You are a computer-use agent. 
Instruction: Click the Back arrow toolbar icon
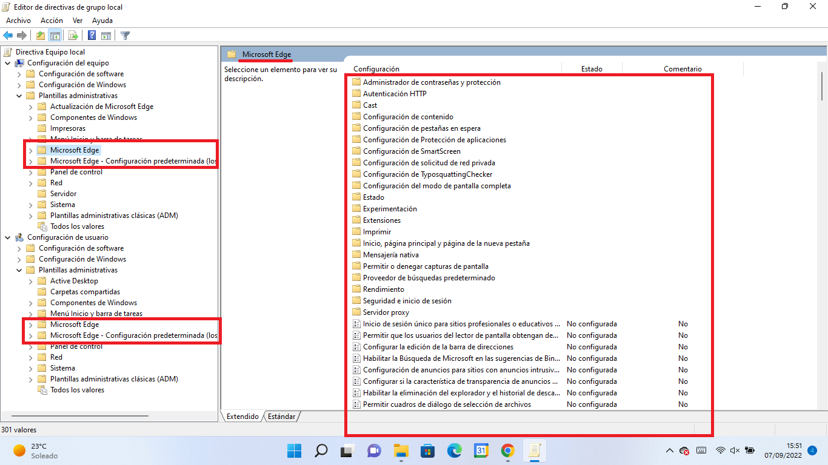click(8, 36)
